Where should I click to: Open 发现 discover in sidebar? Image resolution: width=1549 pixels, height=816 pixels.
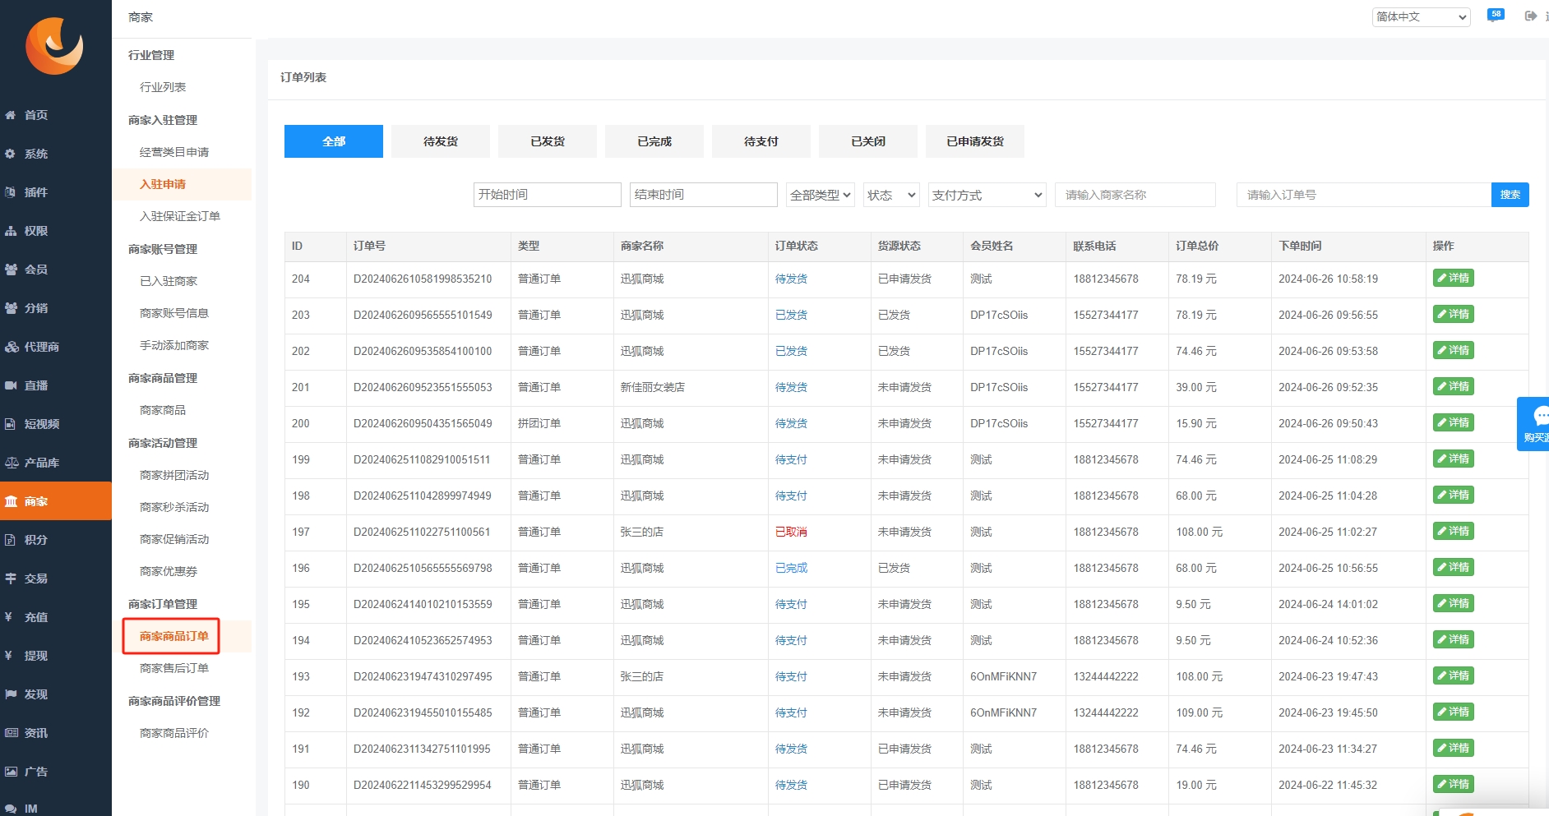click(56, 694)
